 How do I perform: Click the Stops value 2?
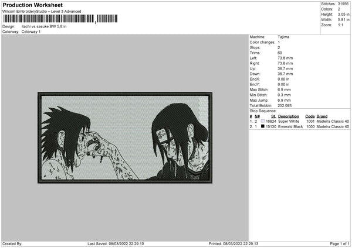point(279,47)
